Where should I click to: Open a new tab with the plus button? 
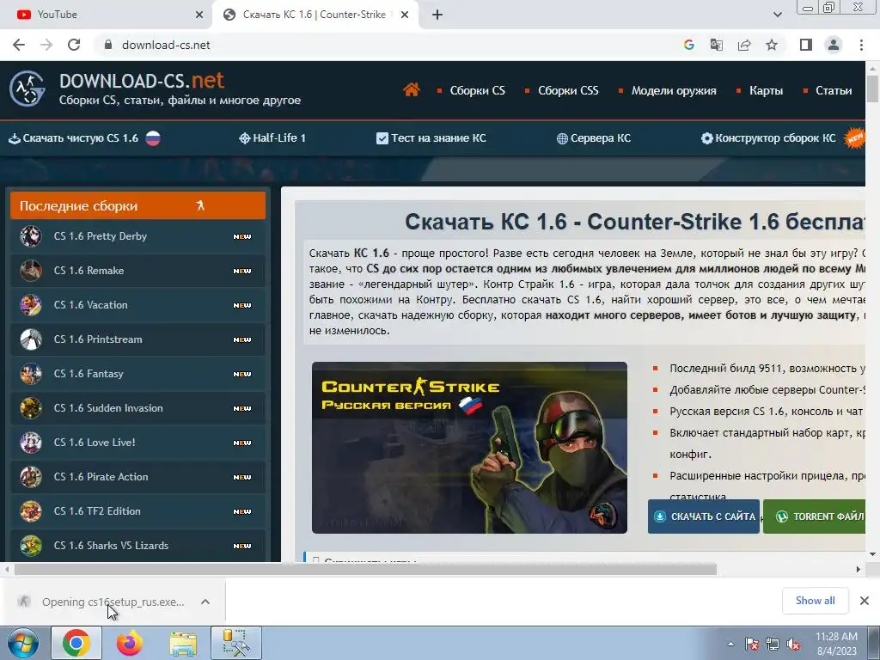(x=437, y=15)
